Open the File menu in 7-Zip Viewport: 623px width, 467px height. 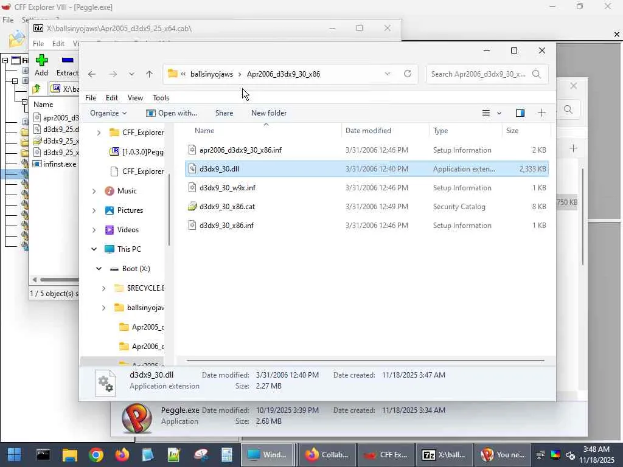[38, 44]
